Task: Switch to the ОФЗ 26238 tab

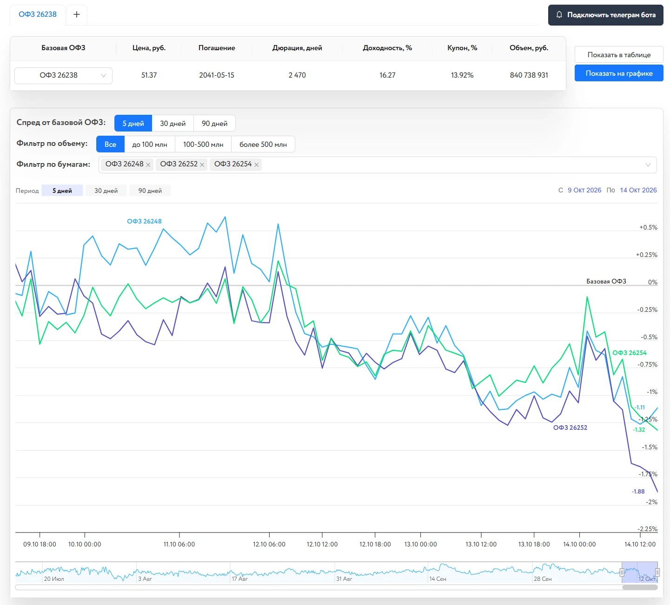Action: [38, 14]
